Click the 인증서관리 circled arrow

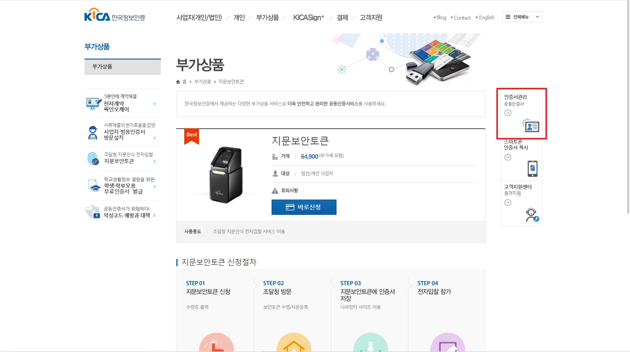pos(508,113)
